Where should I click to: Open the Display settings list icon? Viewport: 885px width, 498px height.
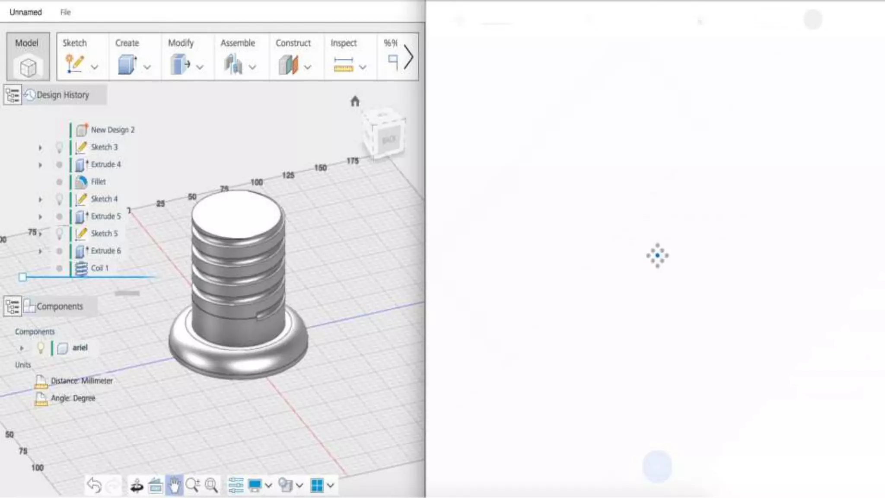(236, 485)
